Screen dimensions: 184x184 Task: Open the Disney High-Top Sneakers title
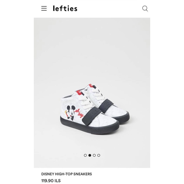tap(67, 174)
